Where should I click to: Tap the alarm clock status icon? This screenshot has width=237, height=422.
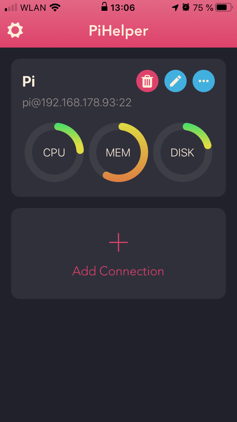tap(186, 7)
